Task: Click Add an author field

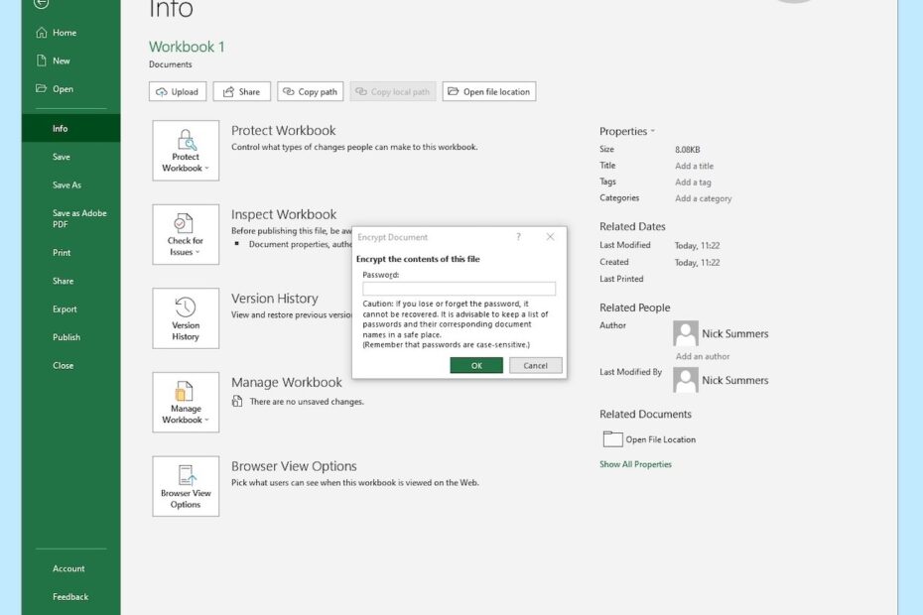Action: 703,356
